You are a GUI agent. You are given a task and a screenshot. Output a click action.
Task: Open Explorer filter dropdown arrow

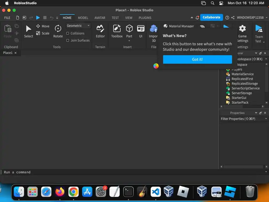(x=266, y=59)
